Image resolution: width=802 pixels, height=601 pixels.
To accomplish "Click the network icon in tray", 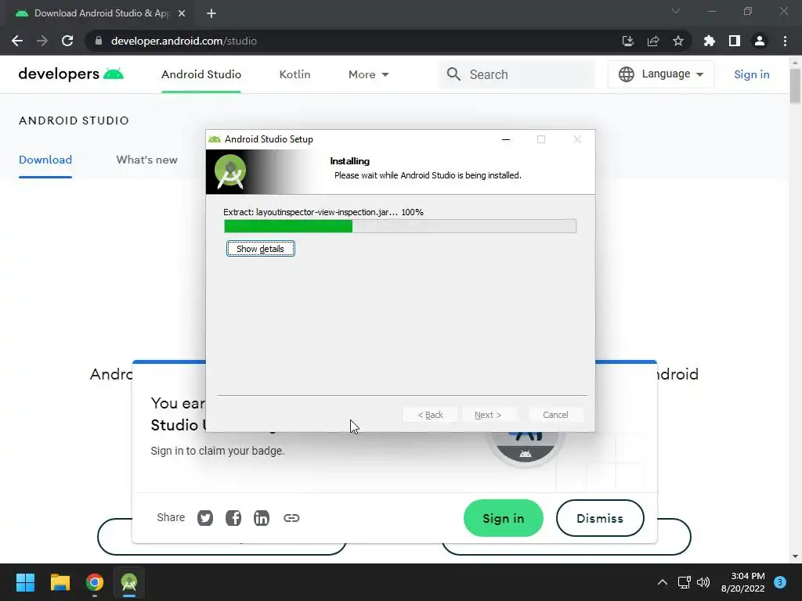I will click(x=684, y=582).
